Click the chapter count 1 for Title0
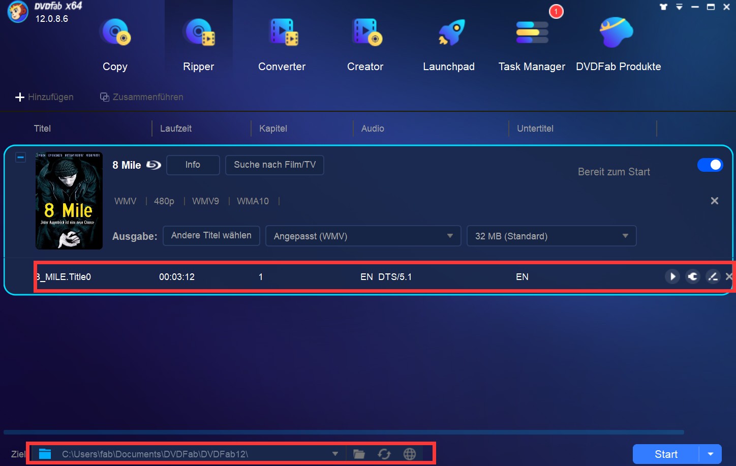 (261, 277)
